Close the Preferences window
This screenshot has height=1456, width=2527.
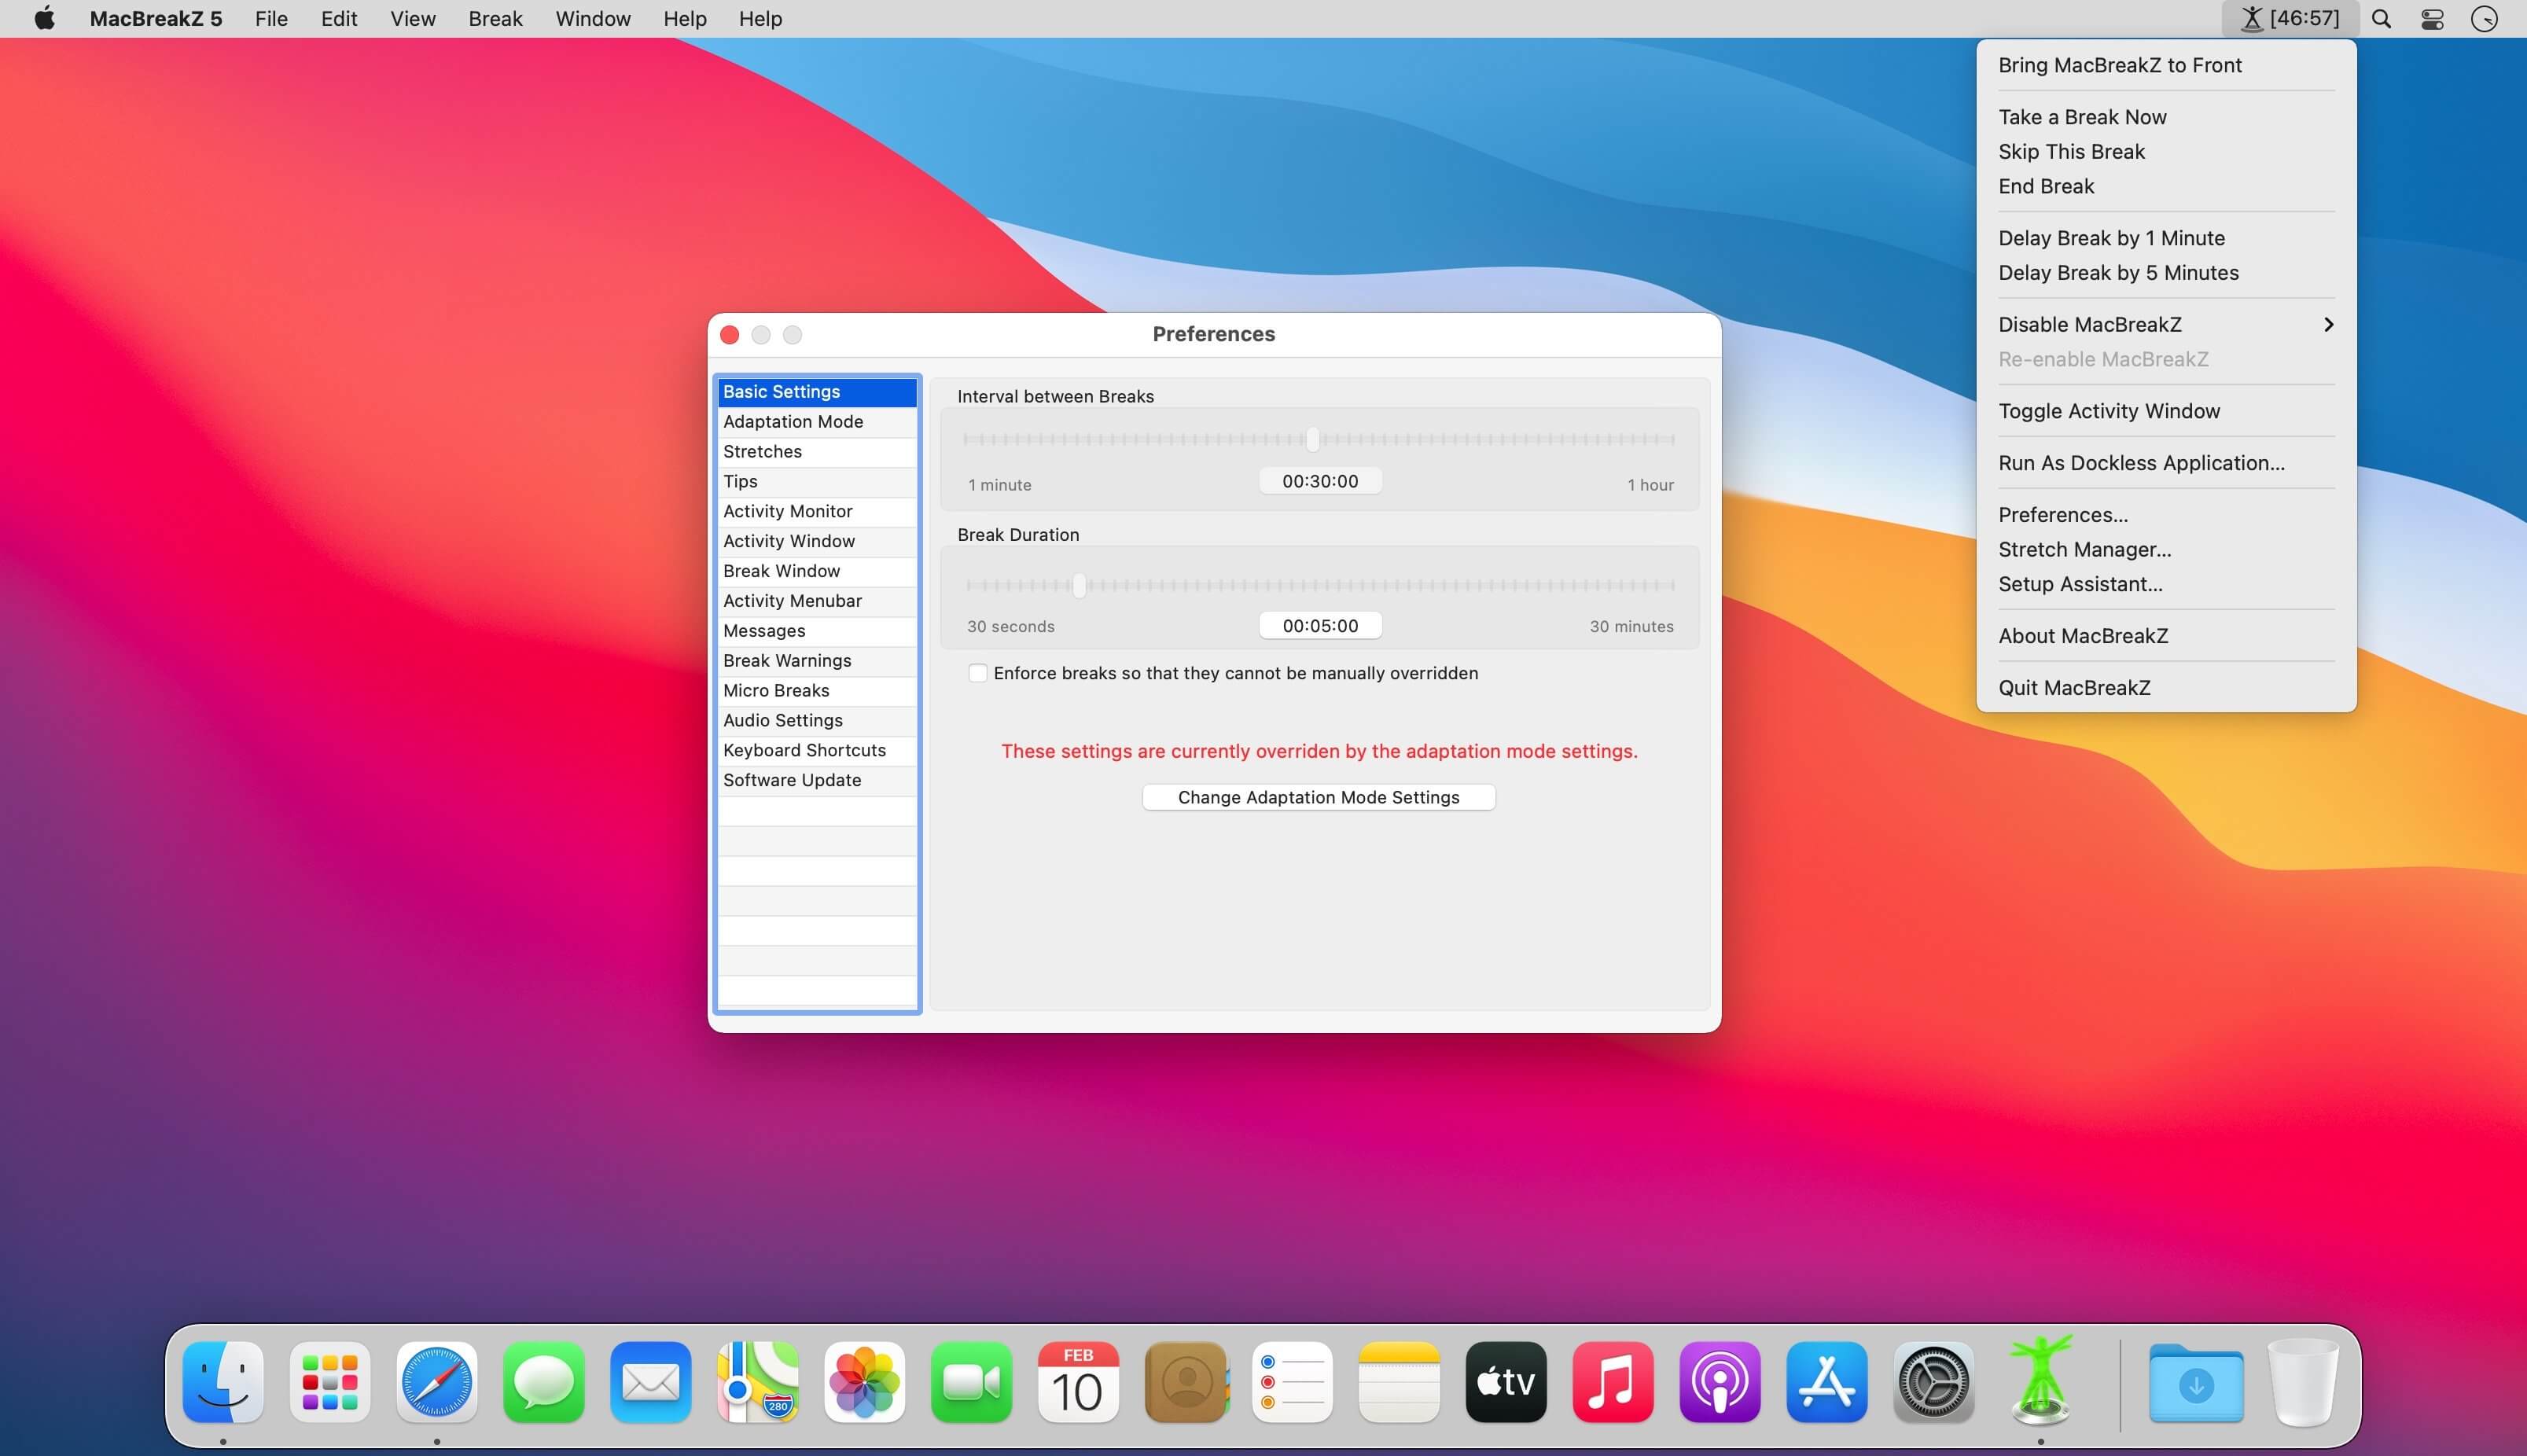point(730,335)
